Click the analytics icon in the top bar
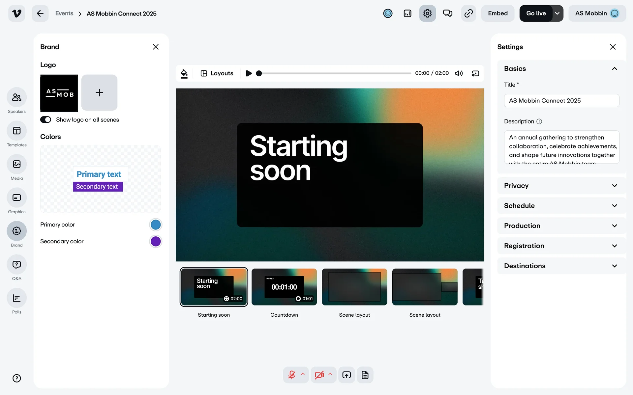The height and width of the screenshot is (395, 633). [x=407, y=13]
